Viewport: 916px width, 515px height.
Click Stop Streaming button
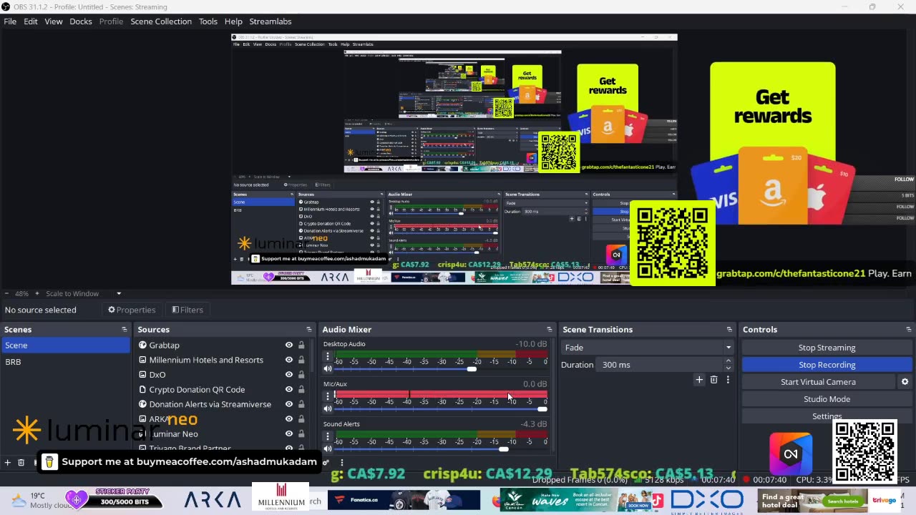tap(827, 348)
